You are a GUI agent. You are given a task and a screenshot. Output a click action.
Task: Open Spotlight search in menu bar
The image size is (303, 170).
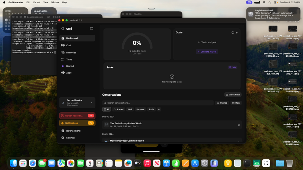click(270, 2)
